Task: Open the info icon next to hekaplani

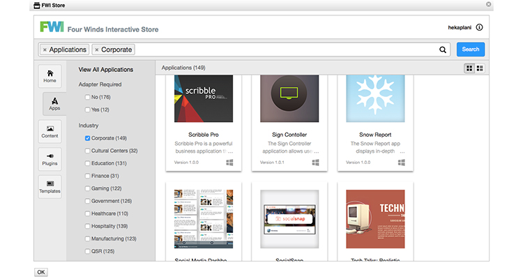Action: pos(479,27)
